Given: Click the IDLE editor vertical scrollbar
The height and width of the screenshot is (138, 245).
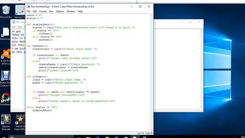Looking at the screenshot, I should [152, 72].
